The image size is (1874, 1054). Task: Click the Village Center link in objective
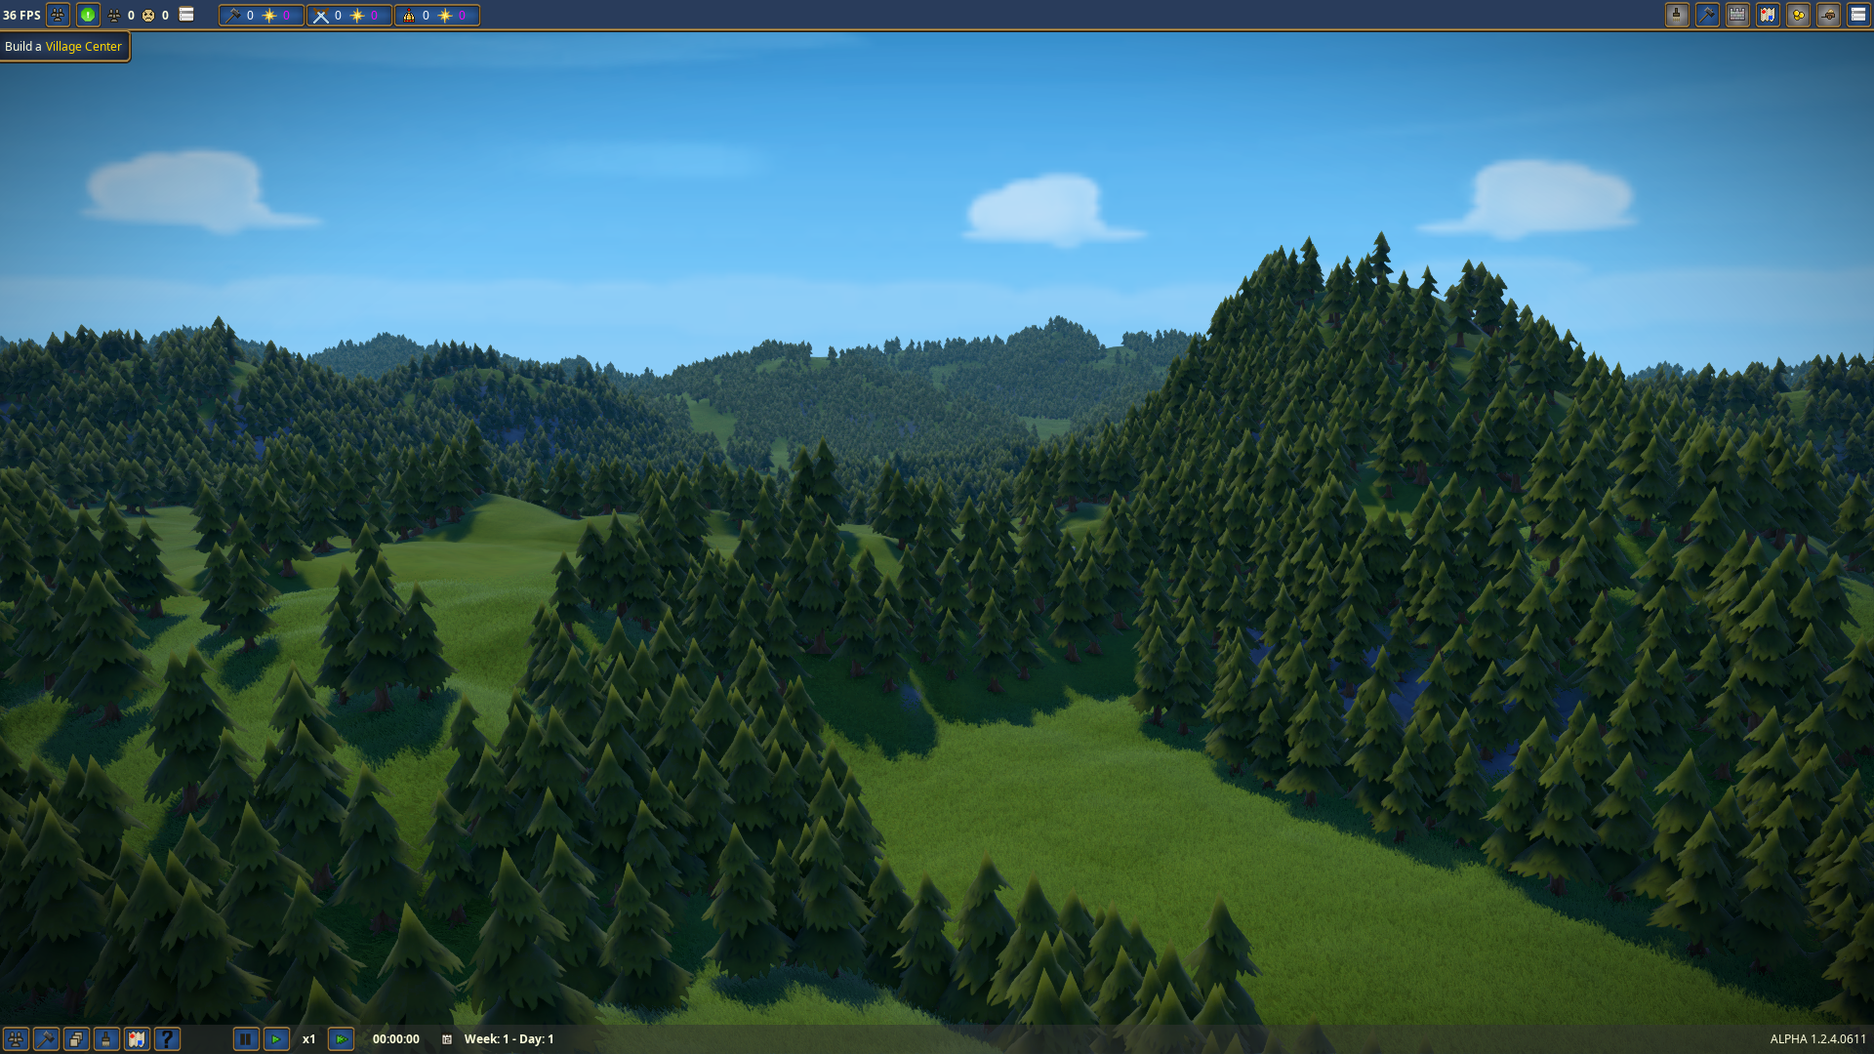coord(83,47)
